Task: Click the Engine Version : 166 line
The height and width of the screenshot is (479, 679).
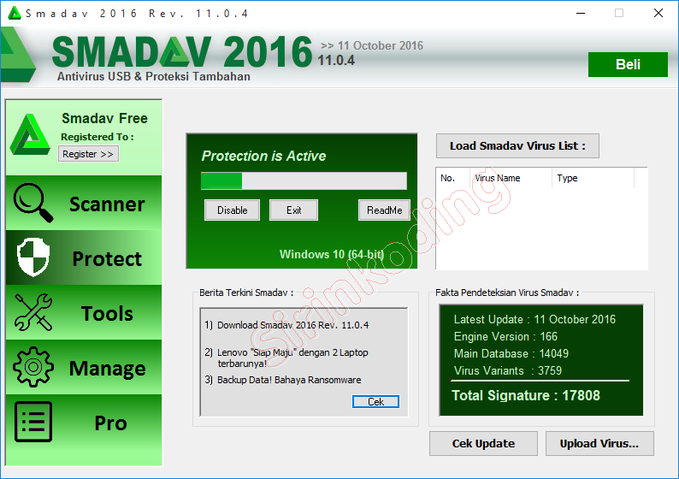Action: click(x=505, y=336)
